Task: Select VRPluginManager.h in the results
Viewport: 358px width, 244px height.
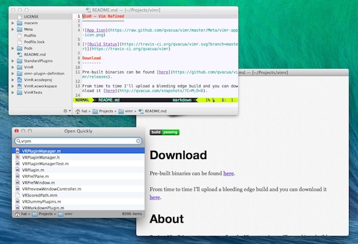Action: coord(45,157)
